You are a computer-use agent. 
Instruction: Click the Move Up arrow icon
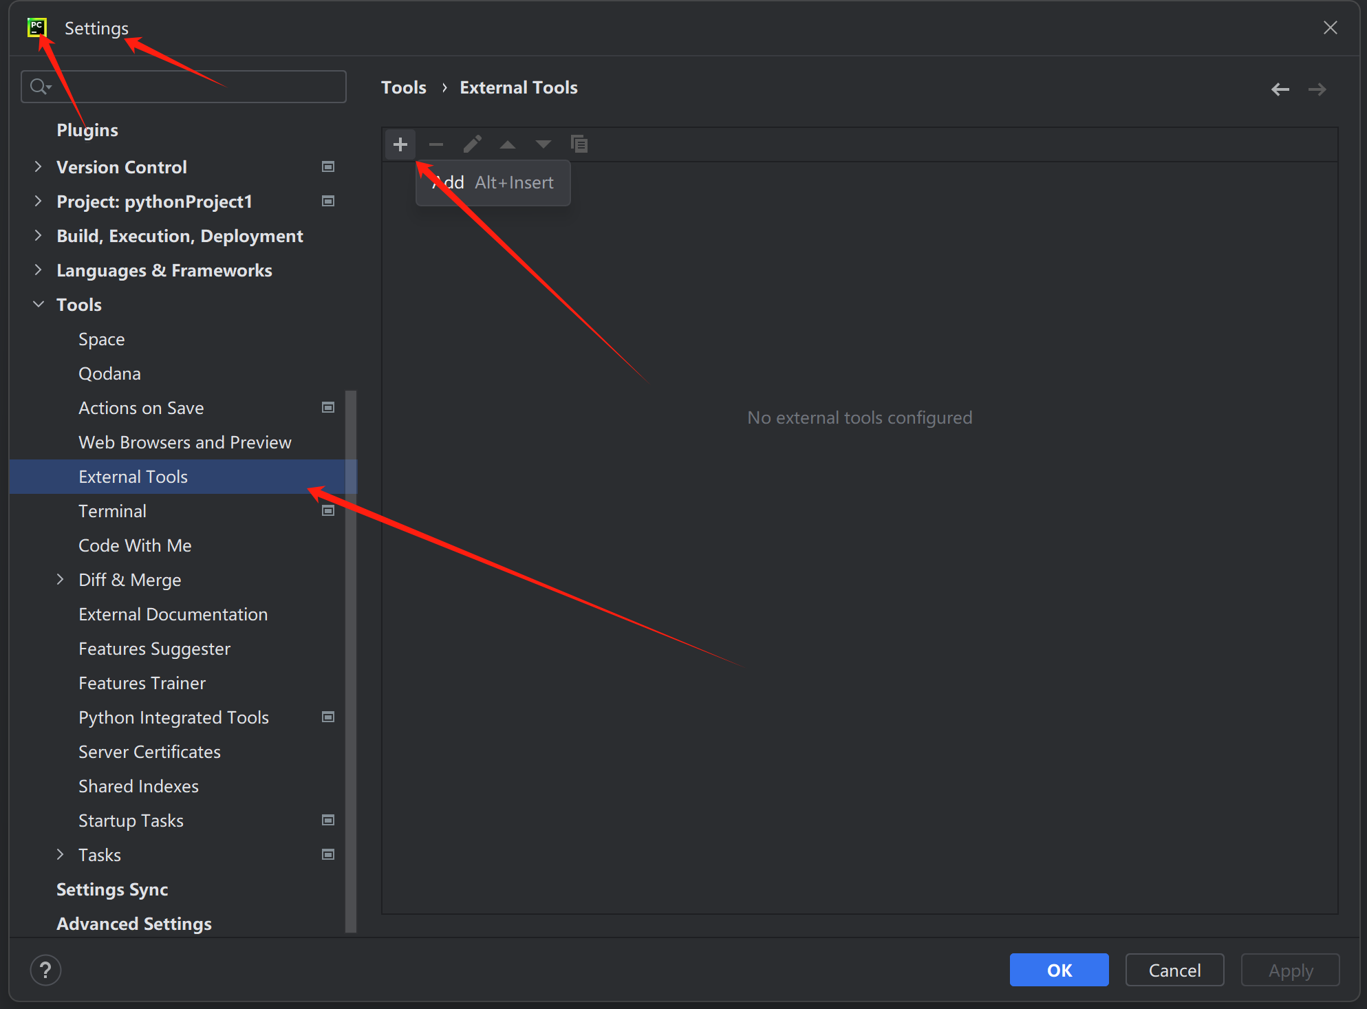(508, 144)
